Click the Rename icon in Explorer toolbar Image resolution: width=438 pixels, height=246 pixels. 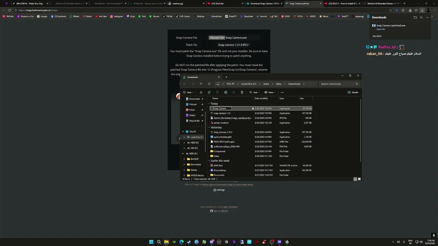coord(226,92)
